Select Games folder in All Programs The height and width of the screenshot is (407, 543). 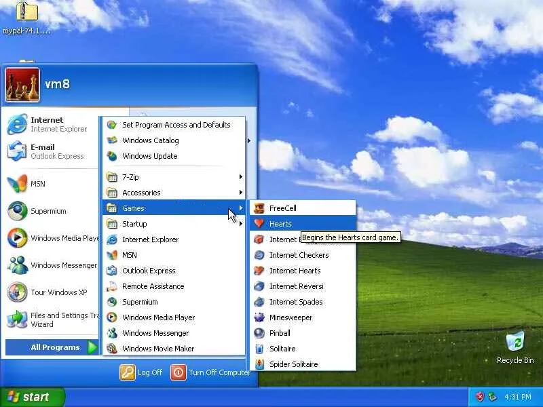(174, 208)
